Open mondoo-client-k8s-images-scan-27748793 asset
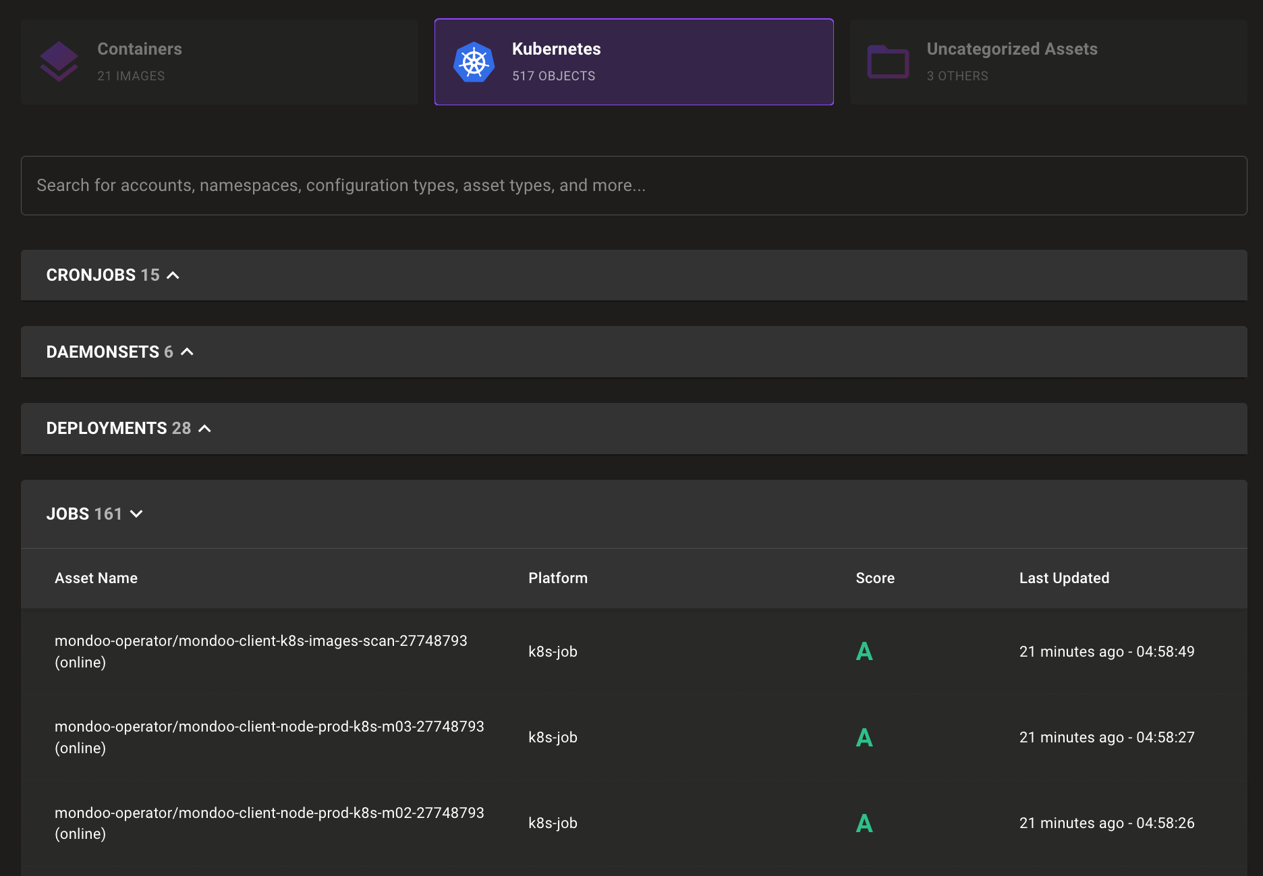This screenshot has height=876, width=1263. (x=260, y=641)
